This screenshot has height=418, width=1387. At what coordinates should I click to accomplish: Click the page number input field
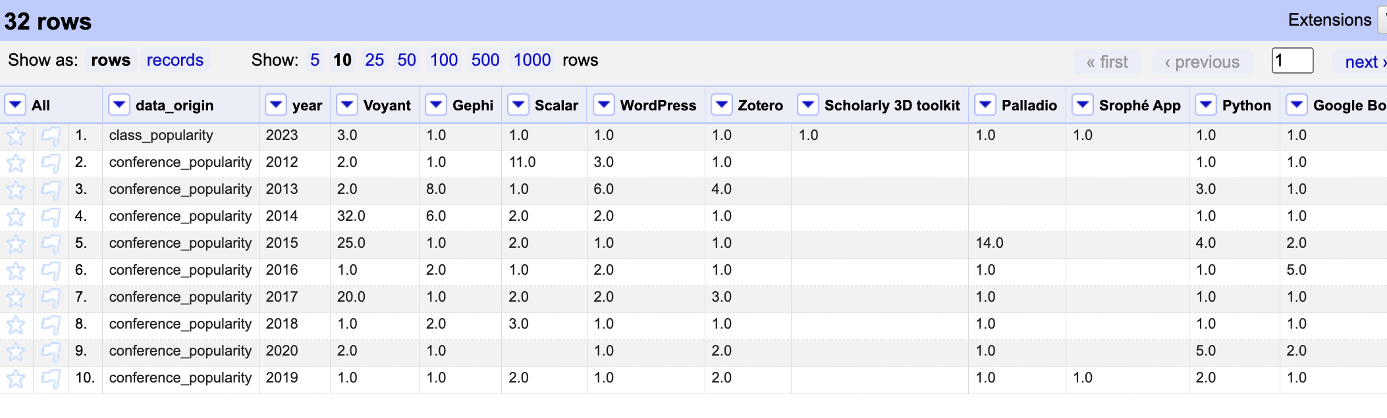tap(1292, 61)
